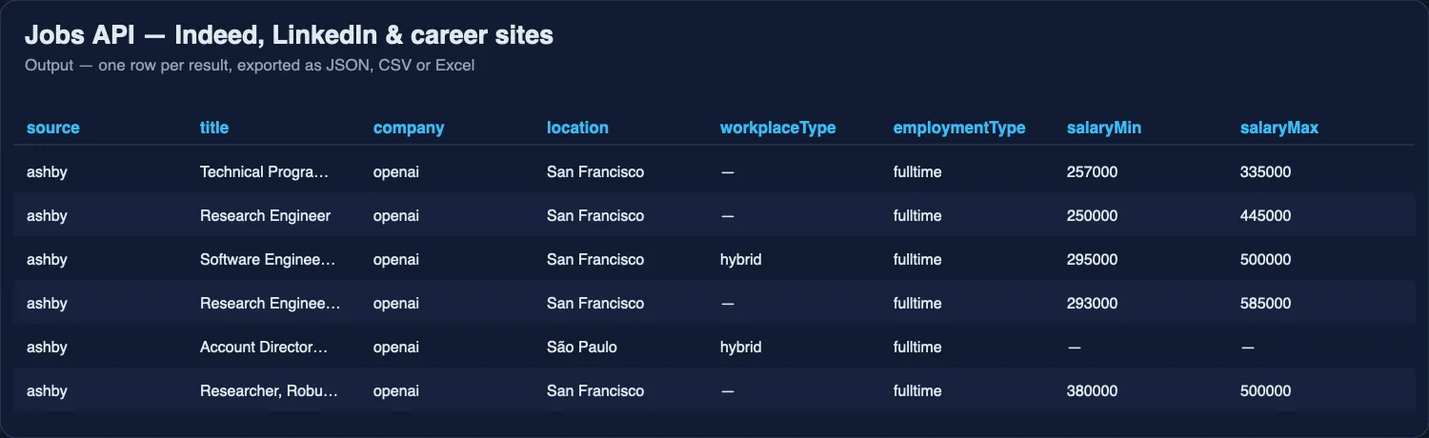Click salaryMin value 257000

point(1093,172)
